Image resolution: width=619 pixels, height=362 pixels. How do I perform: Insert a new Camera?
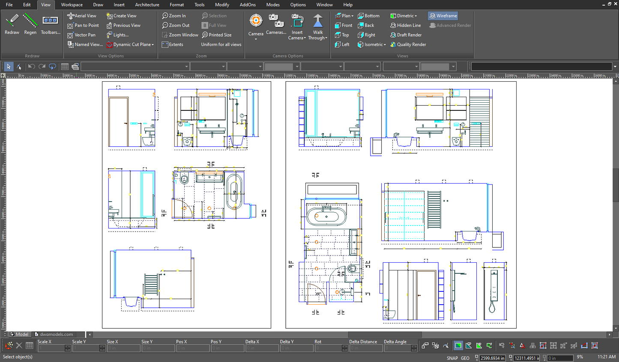pos(297,27)
